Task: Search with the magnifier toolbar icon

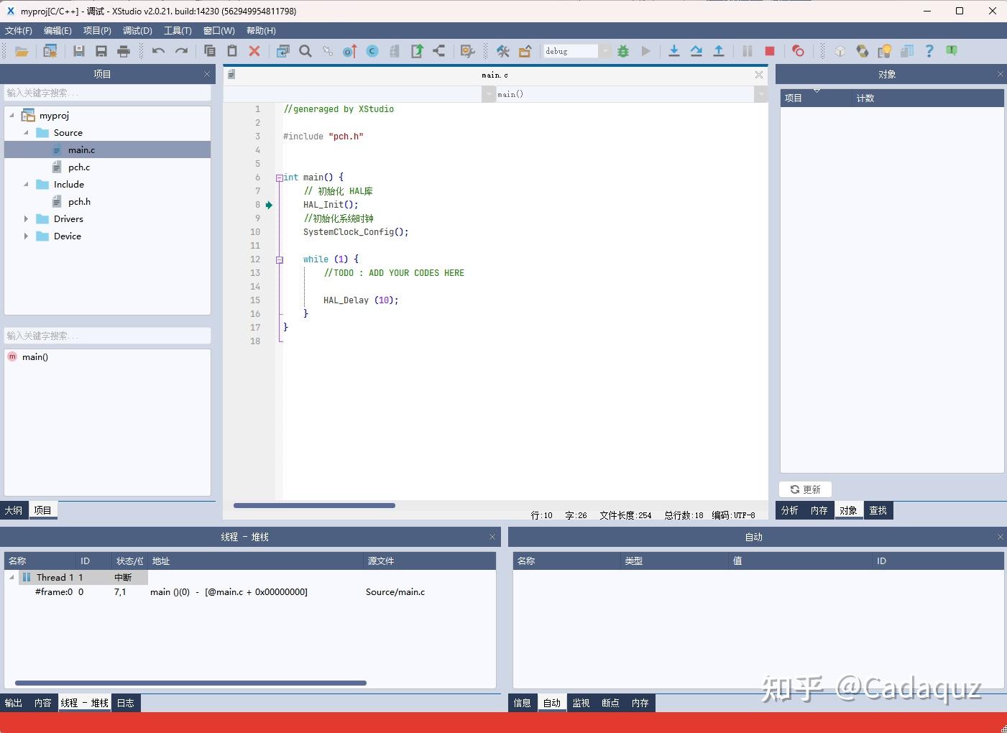Action: point(305,51)
